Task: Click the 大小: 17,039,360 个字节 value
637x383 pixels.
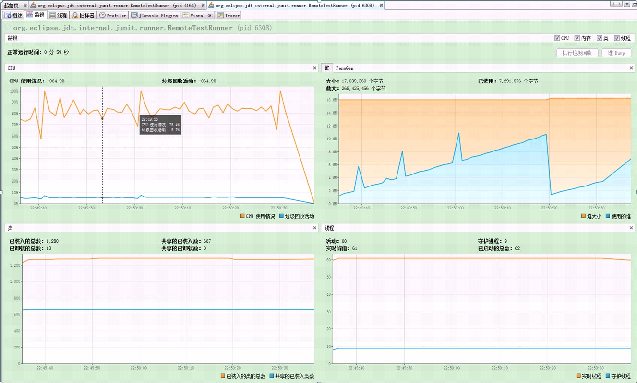Action: click(x=354, y=81)
